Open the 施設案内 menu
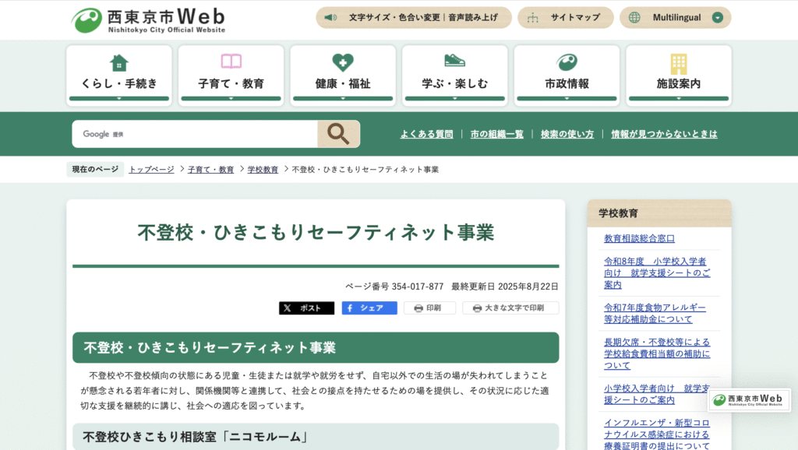The width and height of the screenshot is (798, 450). (x=679, y=75)
